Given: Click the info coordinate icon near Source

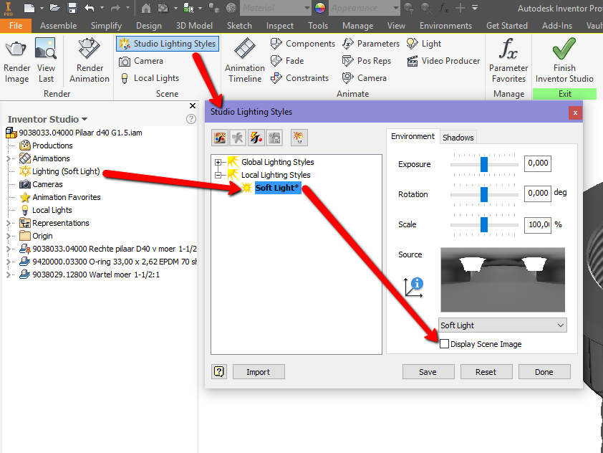Looking at the screenshot, I should (413, 287).
